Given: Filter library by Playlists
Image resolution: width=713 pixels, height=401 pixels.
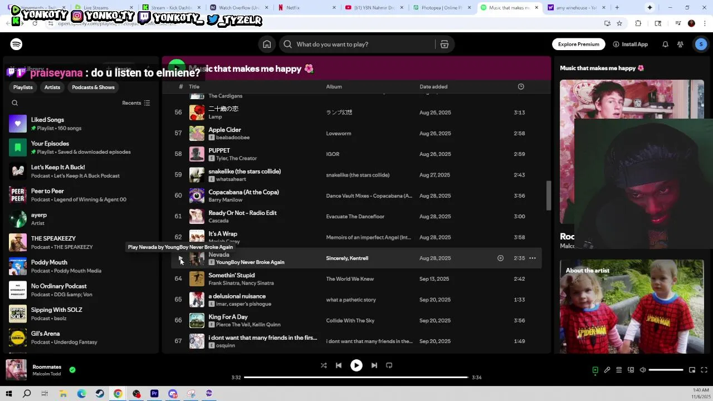Looking at the screenshot, I should (23, 87).
